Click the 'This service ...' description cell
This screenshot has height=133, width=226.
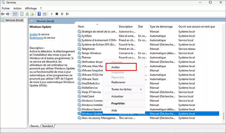127,118
